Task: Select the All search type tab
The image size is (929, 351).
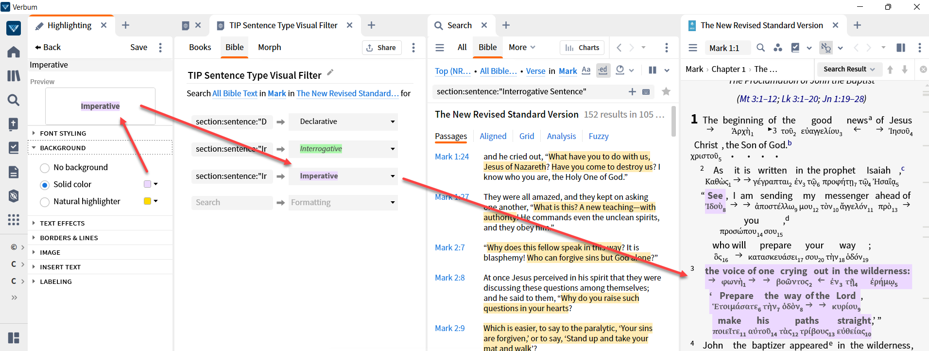Action: pyautogui.click(x=462, y=47)
